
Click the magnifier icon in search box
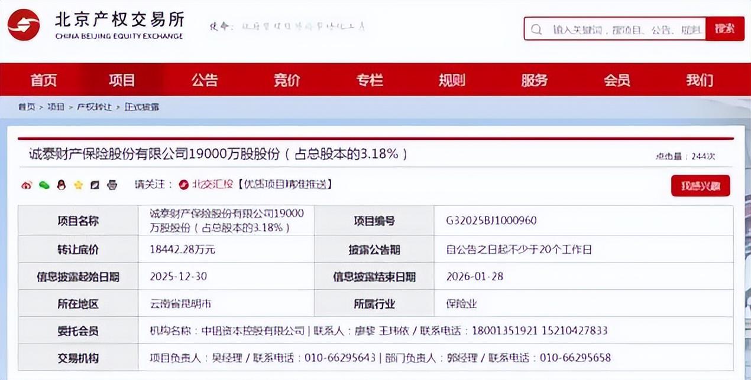pyautogui.click(x=536, y=29)
